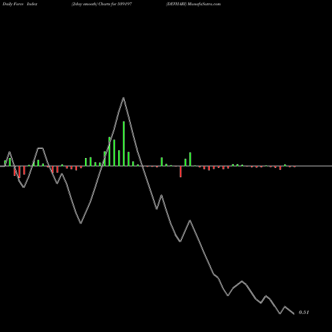Click the peak of the smoothed line
Image resolution: width=332 pixels, height=332 pixels.
[x=124, y=98]
